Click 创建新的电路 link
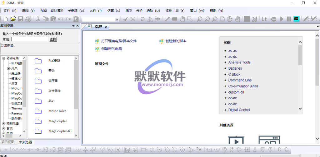The image size is (320, 157). click(112, 49)
